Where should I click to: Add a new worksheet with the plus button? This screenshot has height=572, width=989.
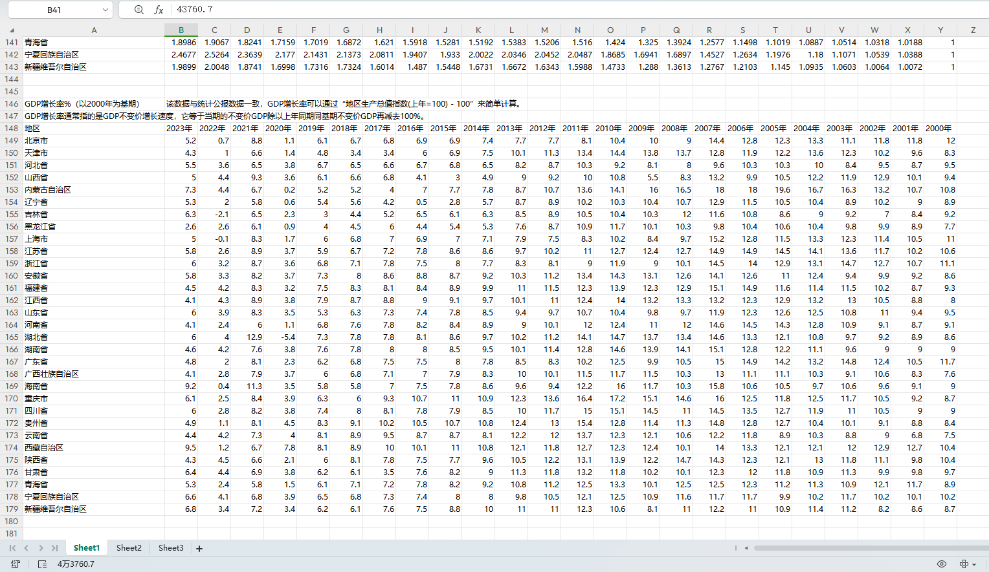pos(199,547)
